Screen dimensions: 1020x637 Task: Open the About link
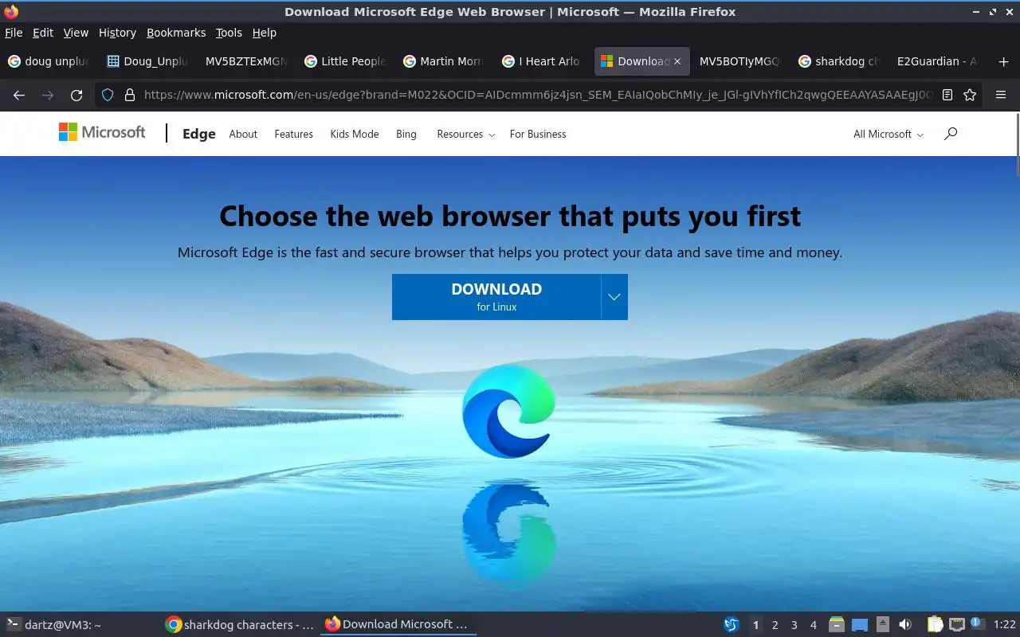coord(243,134)
